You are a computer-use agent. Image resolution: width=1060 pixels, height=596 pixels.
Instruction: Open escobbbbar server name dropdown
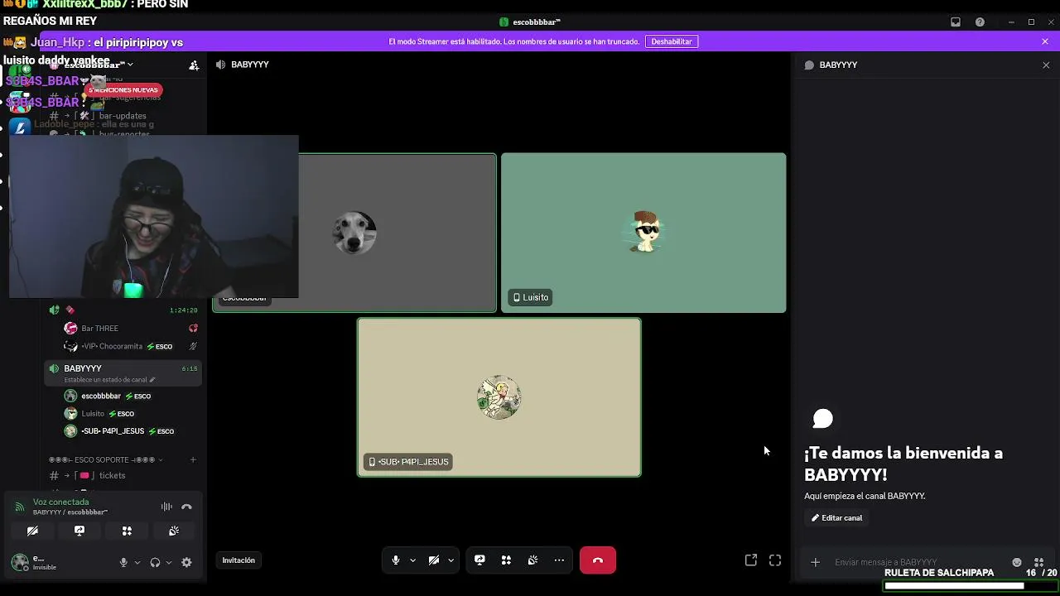click(99, 65)
